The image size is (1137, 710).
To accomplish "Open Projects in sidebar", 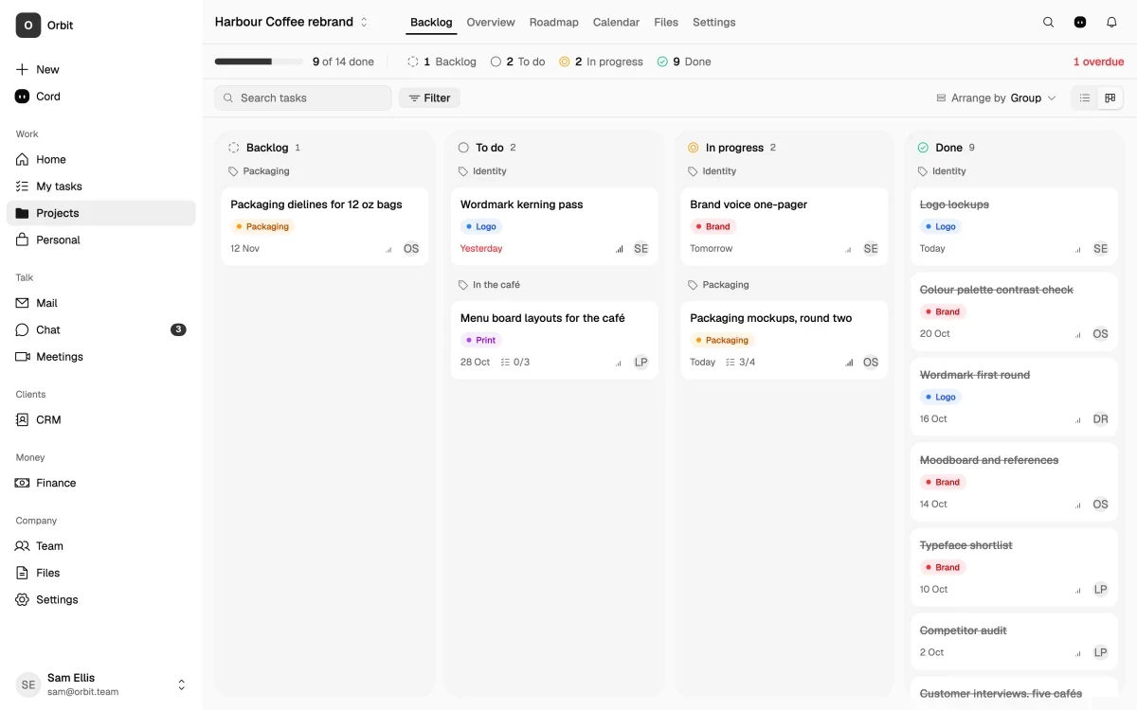I will (100, 213).
